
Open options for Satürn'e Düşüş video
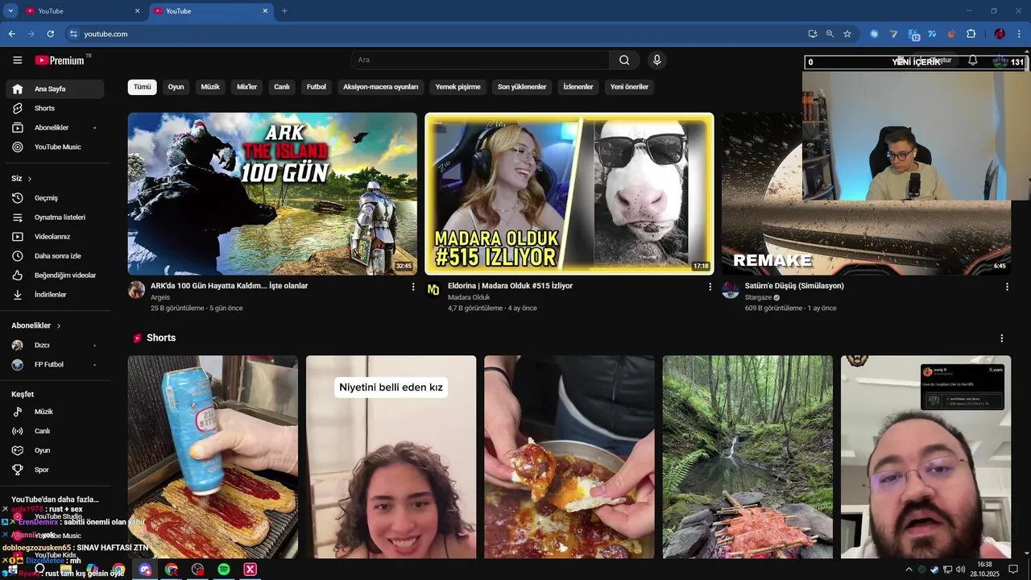(x=1007, y=287)
